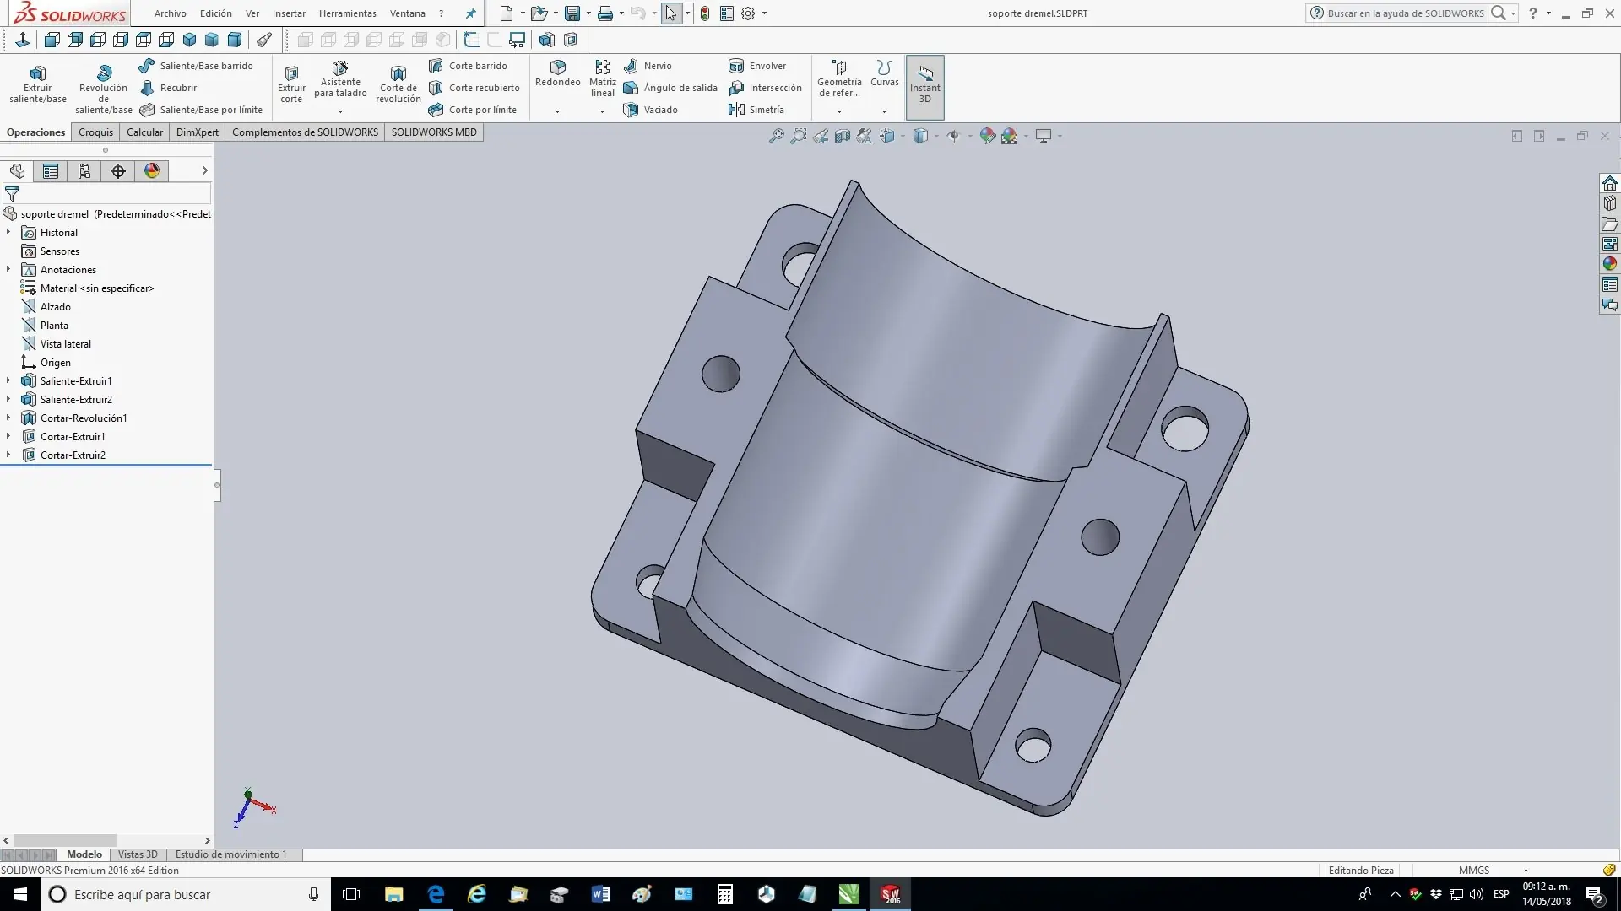Screen dimensions: 1621x911
Task: Activate the Vaciado shell tool
Action: pyautogui.click(x=650, y=110)
